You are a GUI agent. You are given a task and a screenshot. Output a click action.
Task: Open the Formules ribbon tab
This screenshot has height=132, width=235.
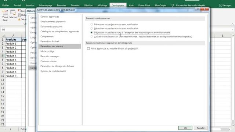61,5
